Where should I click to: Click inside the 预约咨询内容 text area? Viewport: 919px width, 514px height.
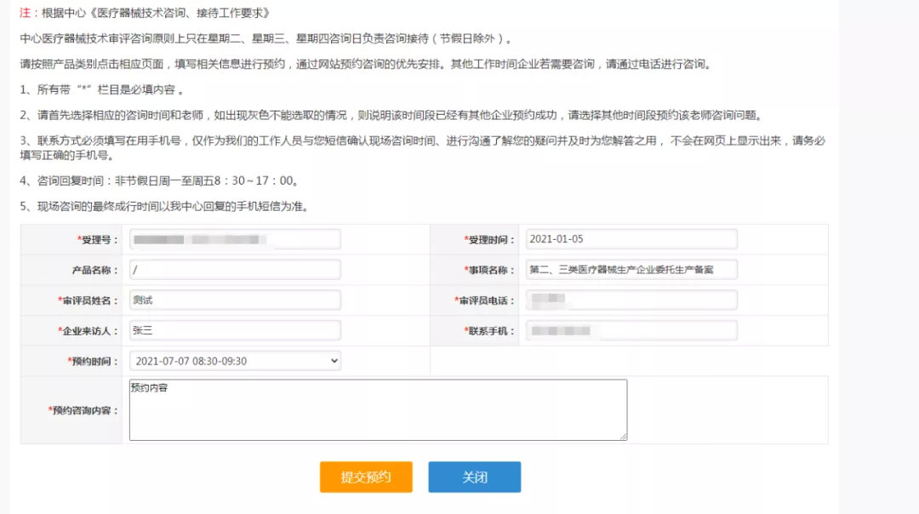click(378, 409)
